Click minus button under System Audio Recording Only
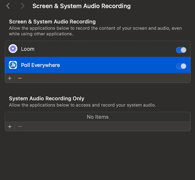Viewport: 195px width, 180px height. pyautogui.click(x=20, y=126)
